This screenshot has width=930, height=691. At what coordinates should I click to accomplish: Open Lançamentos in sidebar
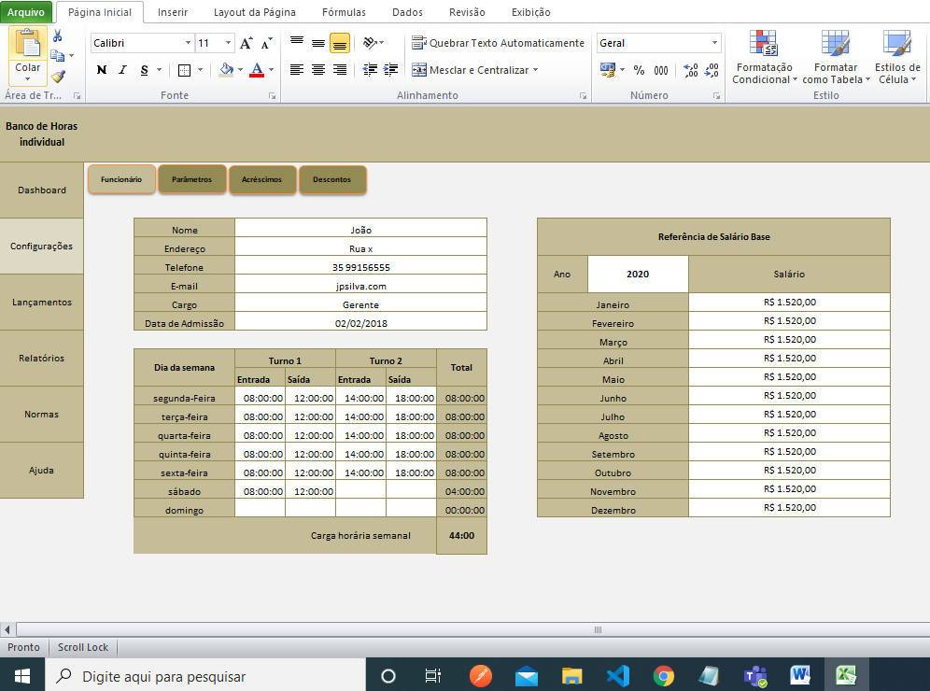point(41,303)
